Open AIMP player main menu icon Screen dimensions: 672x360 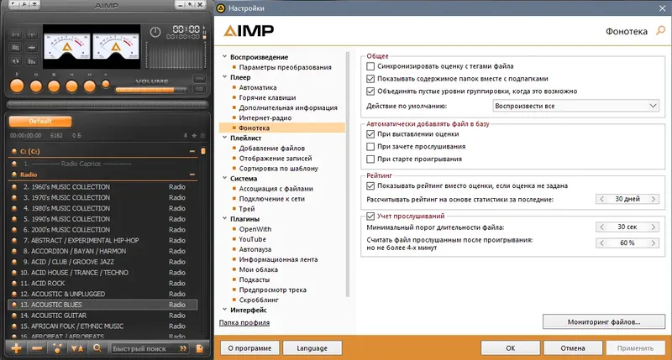[14, 5]
